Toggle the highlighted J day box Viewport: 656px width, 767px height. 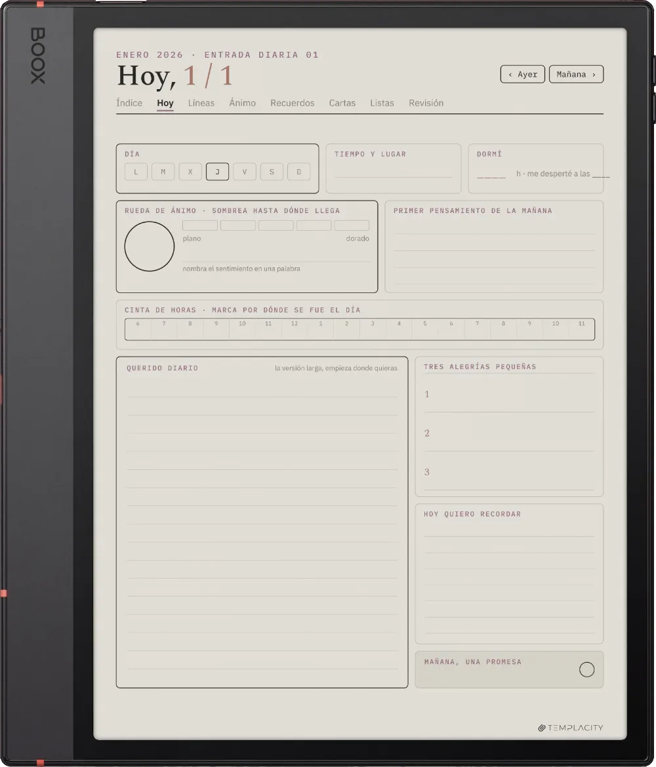(x=217, y=172)
